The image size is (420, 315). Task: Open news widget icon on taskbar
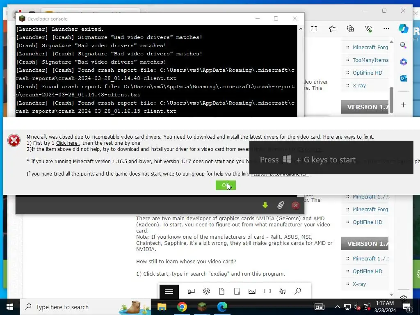point(319,307)
